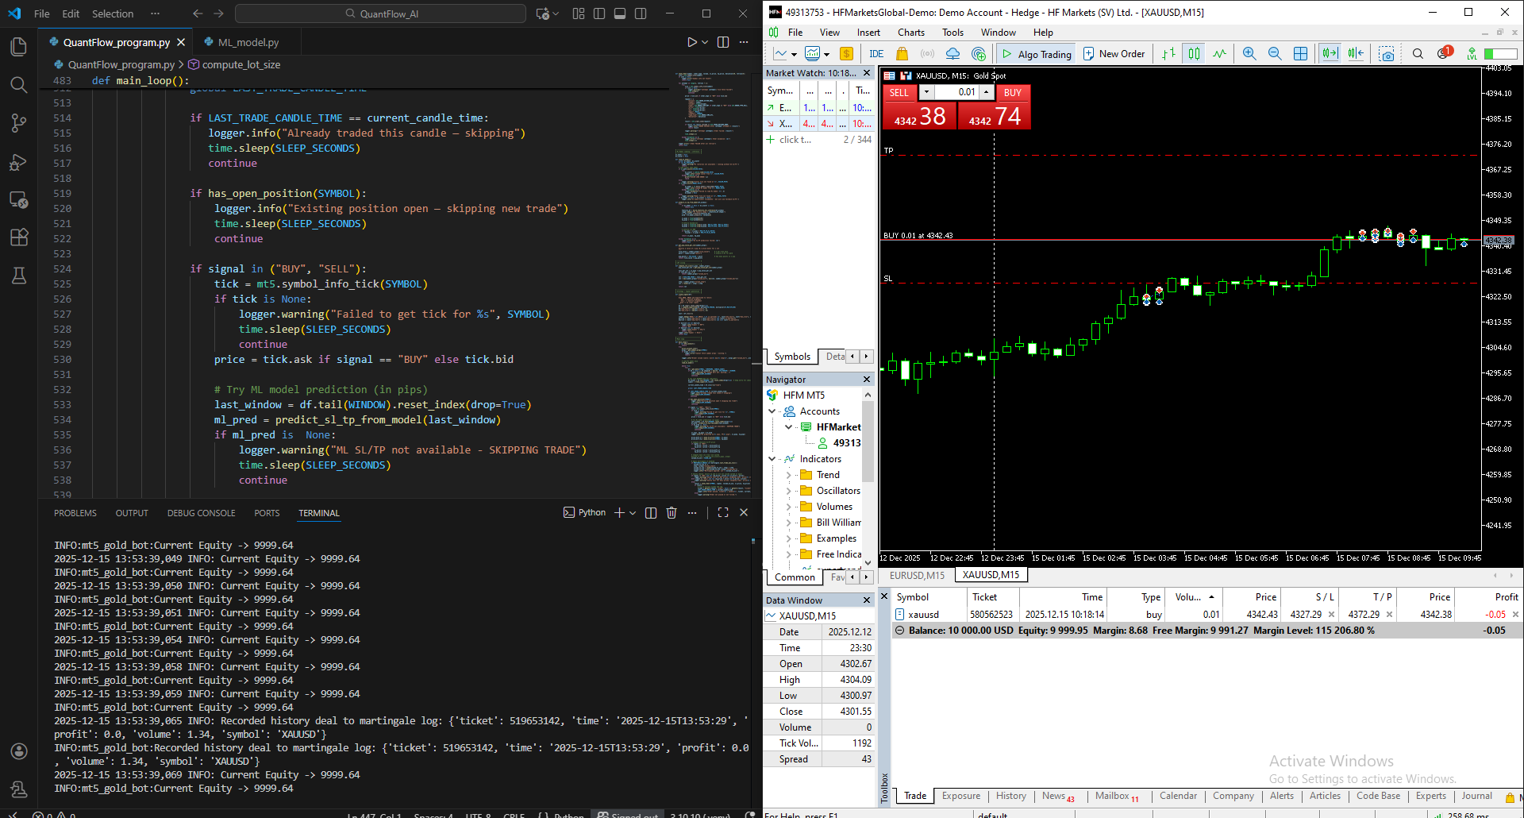
Task: Switch to the ML_model.py editor tab
Action: coord(241,42)
